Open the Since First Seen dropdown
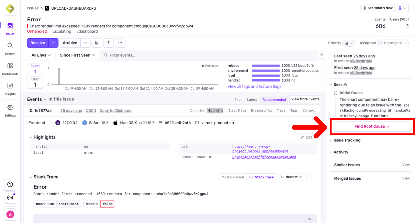 click(x=78, y=55)
